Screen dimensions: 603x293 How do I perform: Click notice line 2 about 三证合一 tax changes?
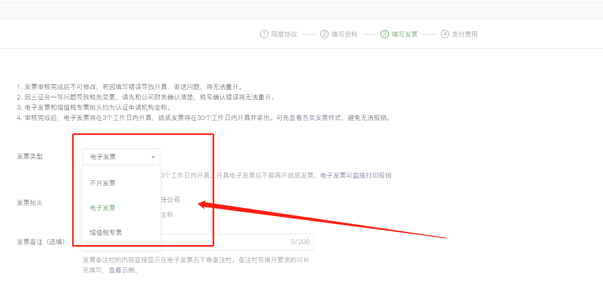[146, 97]
